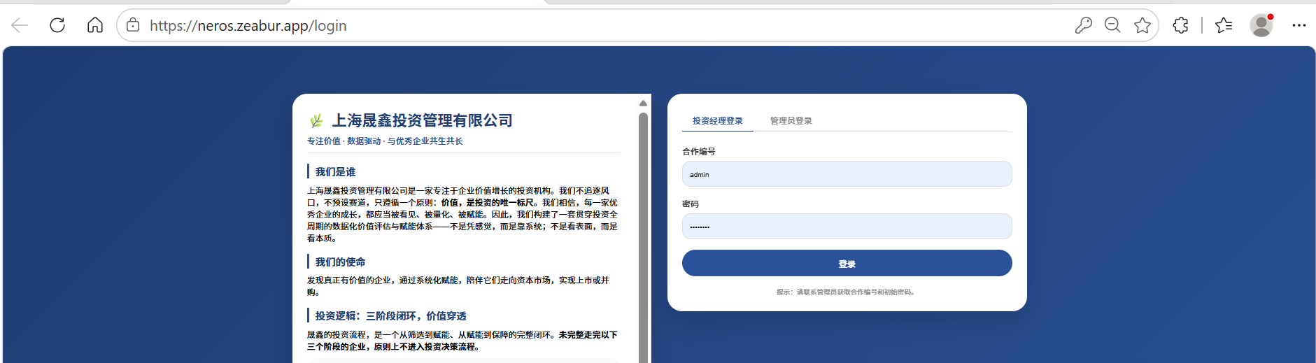The image size is (1316, 363).
Task: Open the browser settings and more menu
Action: click(1299, 26)
